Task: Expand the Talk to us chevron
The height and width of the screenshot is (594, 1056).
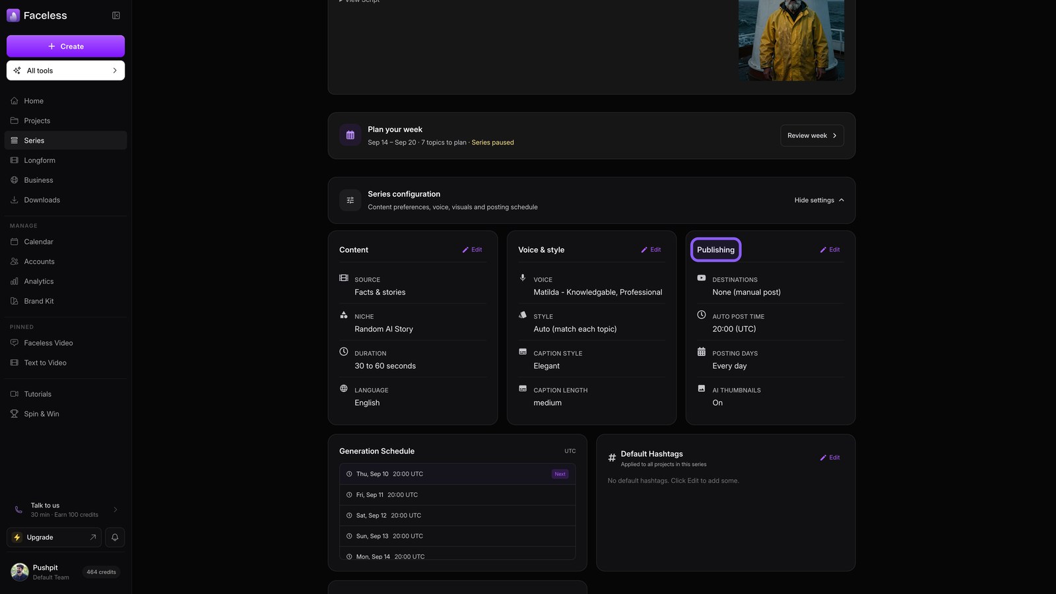Action: pos(115,510)
